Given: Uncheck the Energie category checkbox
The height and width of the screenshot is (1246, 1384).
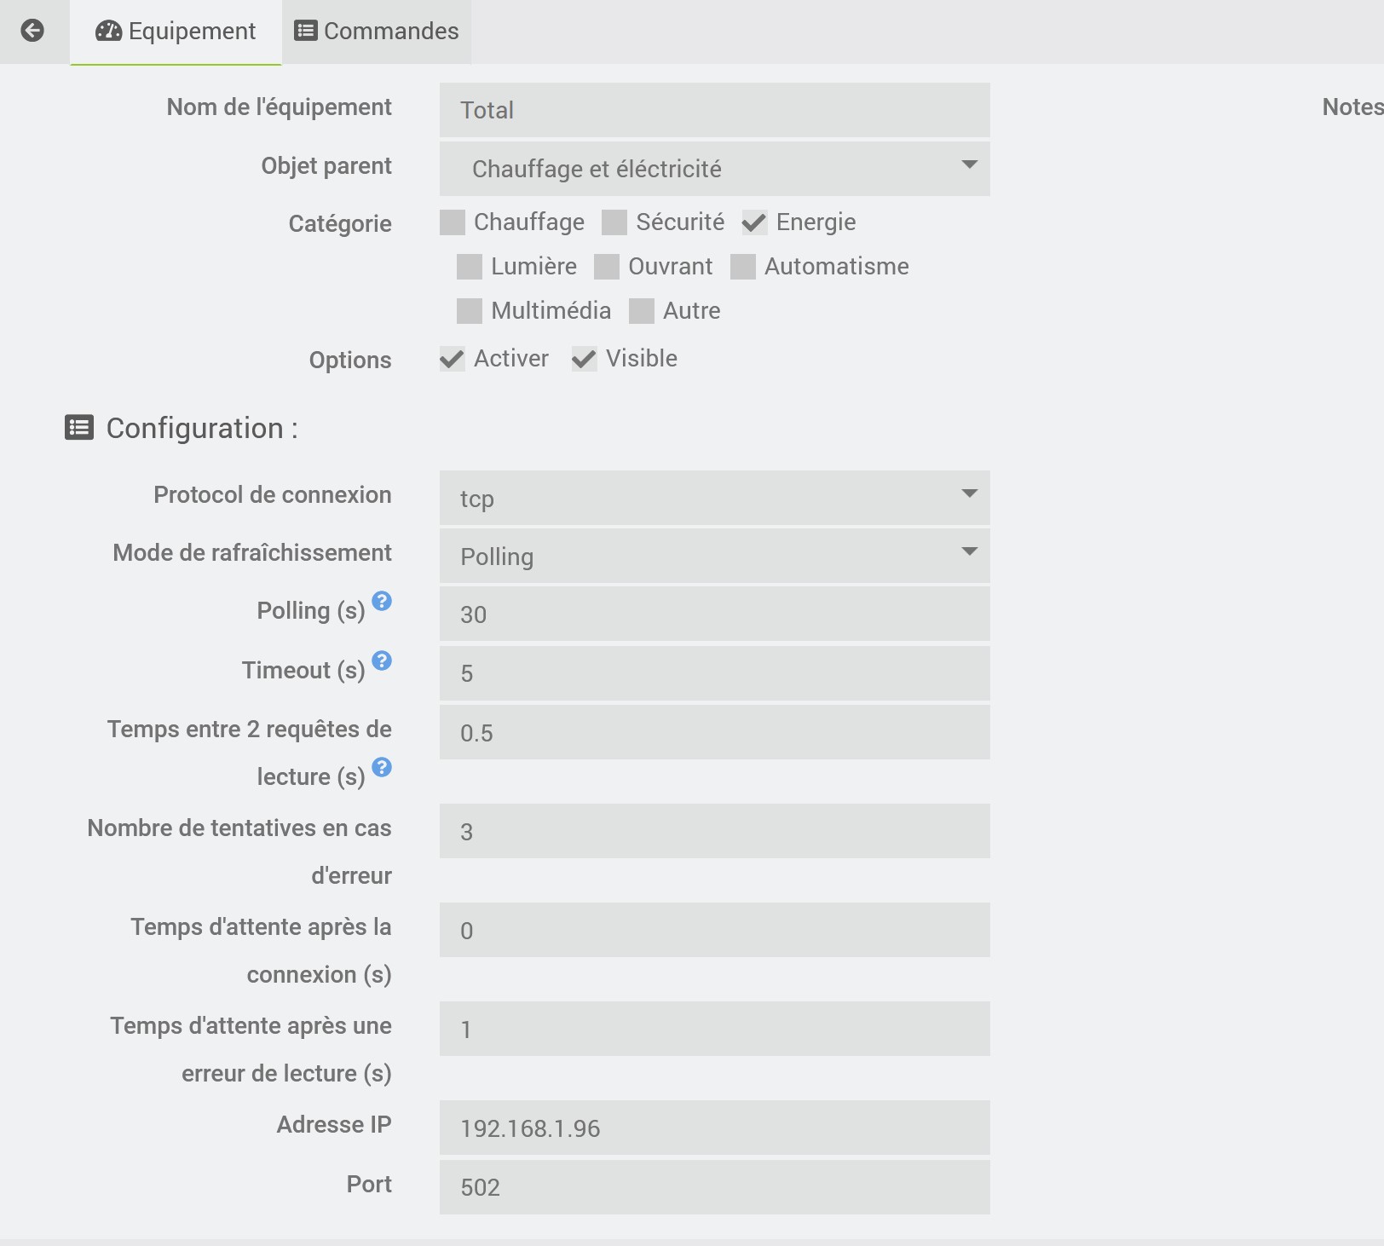Looking at the screenshot, I should 754,222.
